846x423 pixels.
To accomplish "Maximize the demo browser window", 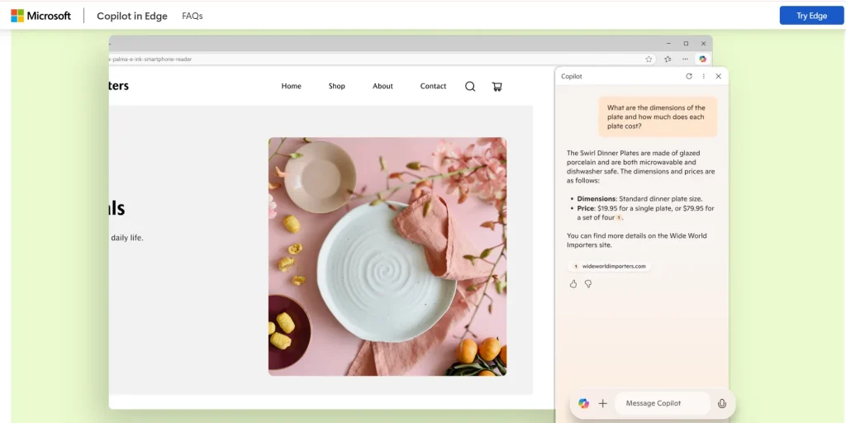I will pos(686,44).
